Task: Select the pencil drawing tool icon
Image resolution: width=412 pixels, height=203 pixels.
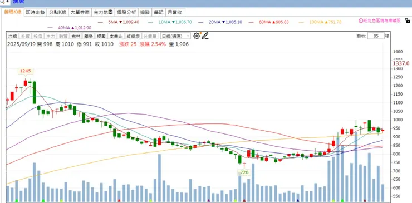Action: pyautogui.click(x=205, y=36)
